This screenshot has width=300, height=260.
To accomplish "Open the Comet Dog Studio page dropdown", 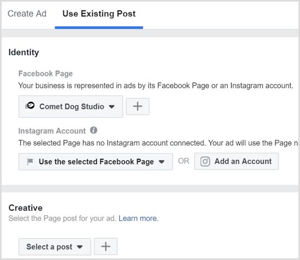I will pyautogui.click(x=71, y=106).
